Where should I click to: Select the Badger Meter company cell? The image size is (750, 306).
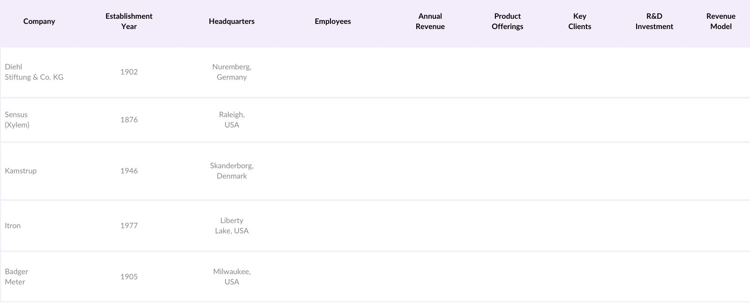16,277
